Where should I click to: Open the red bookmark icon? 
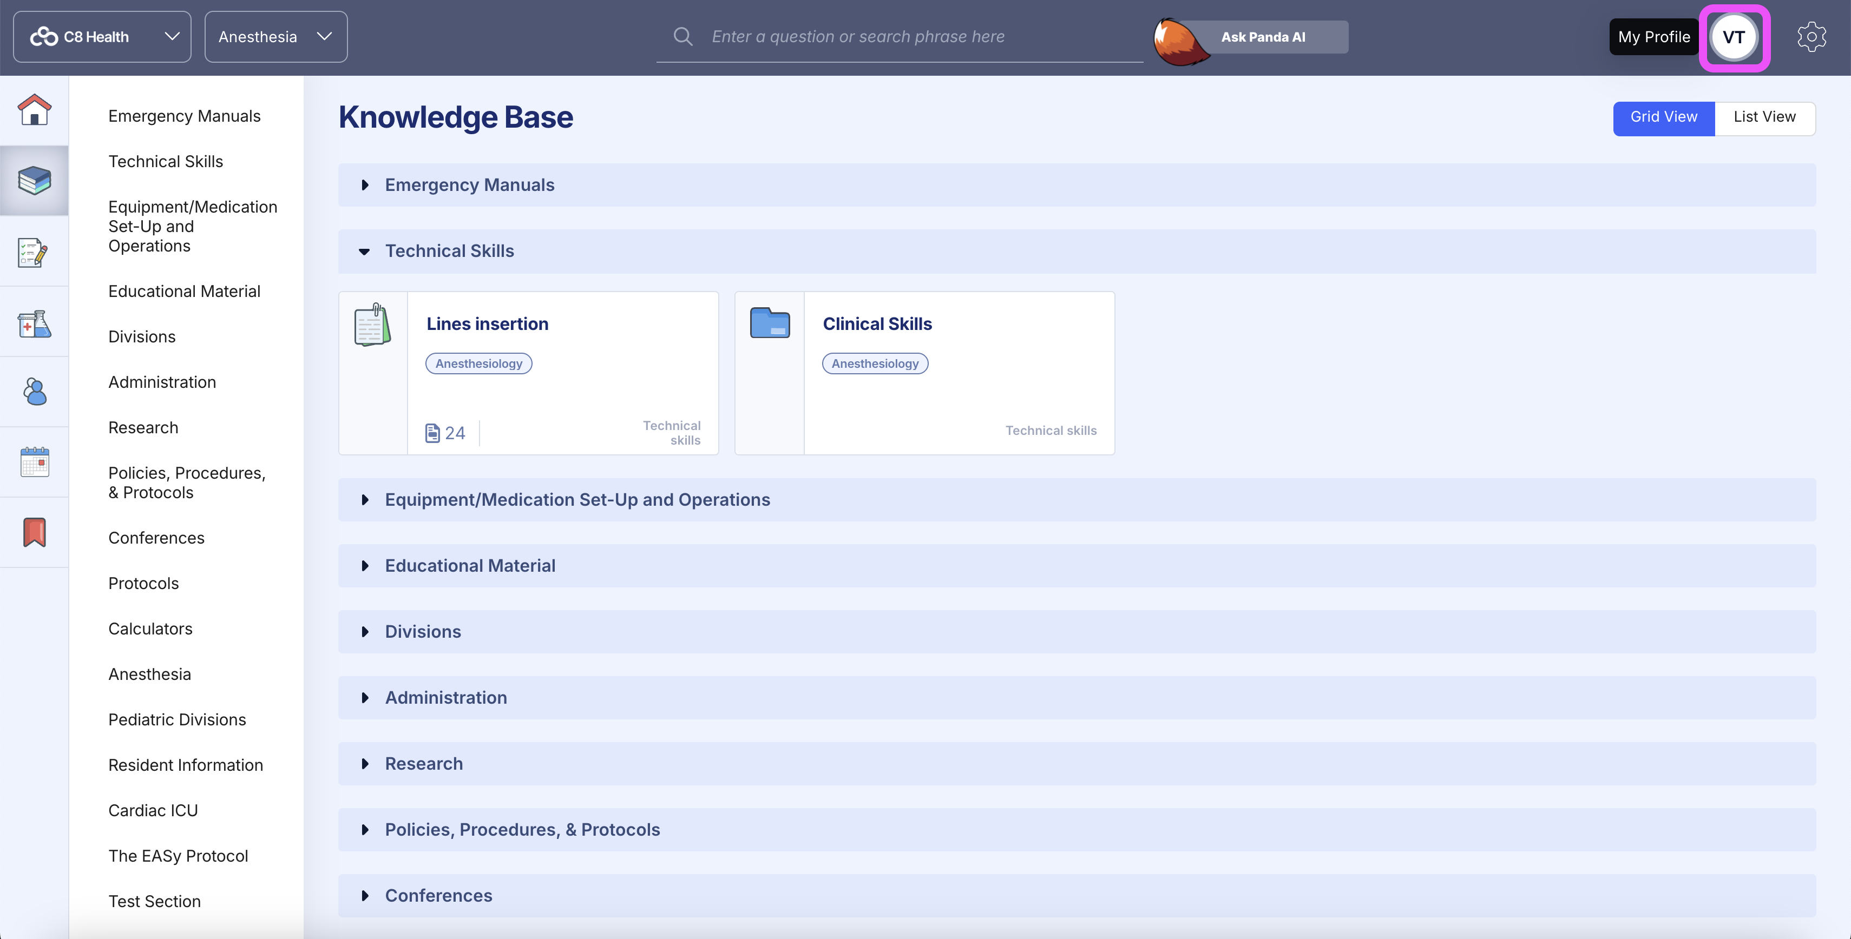coord(35,532)
